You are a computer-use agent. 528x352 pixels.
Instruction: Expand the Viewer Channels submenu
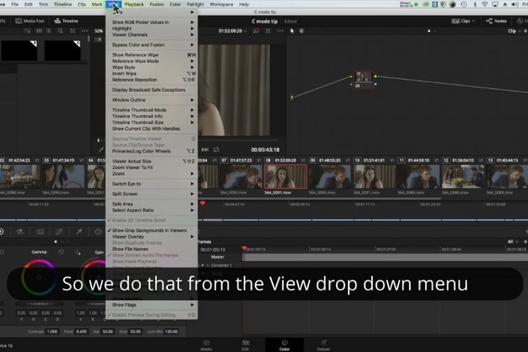[x=151, y=34]
